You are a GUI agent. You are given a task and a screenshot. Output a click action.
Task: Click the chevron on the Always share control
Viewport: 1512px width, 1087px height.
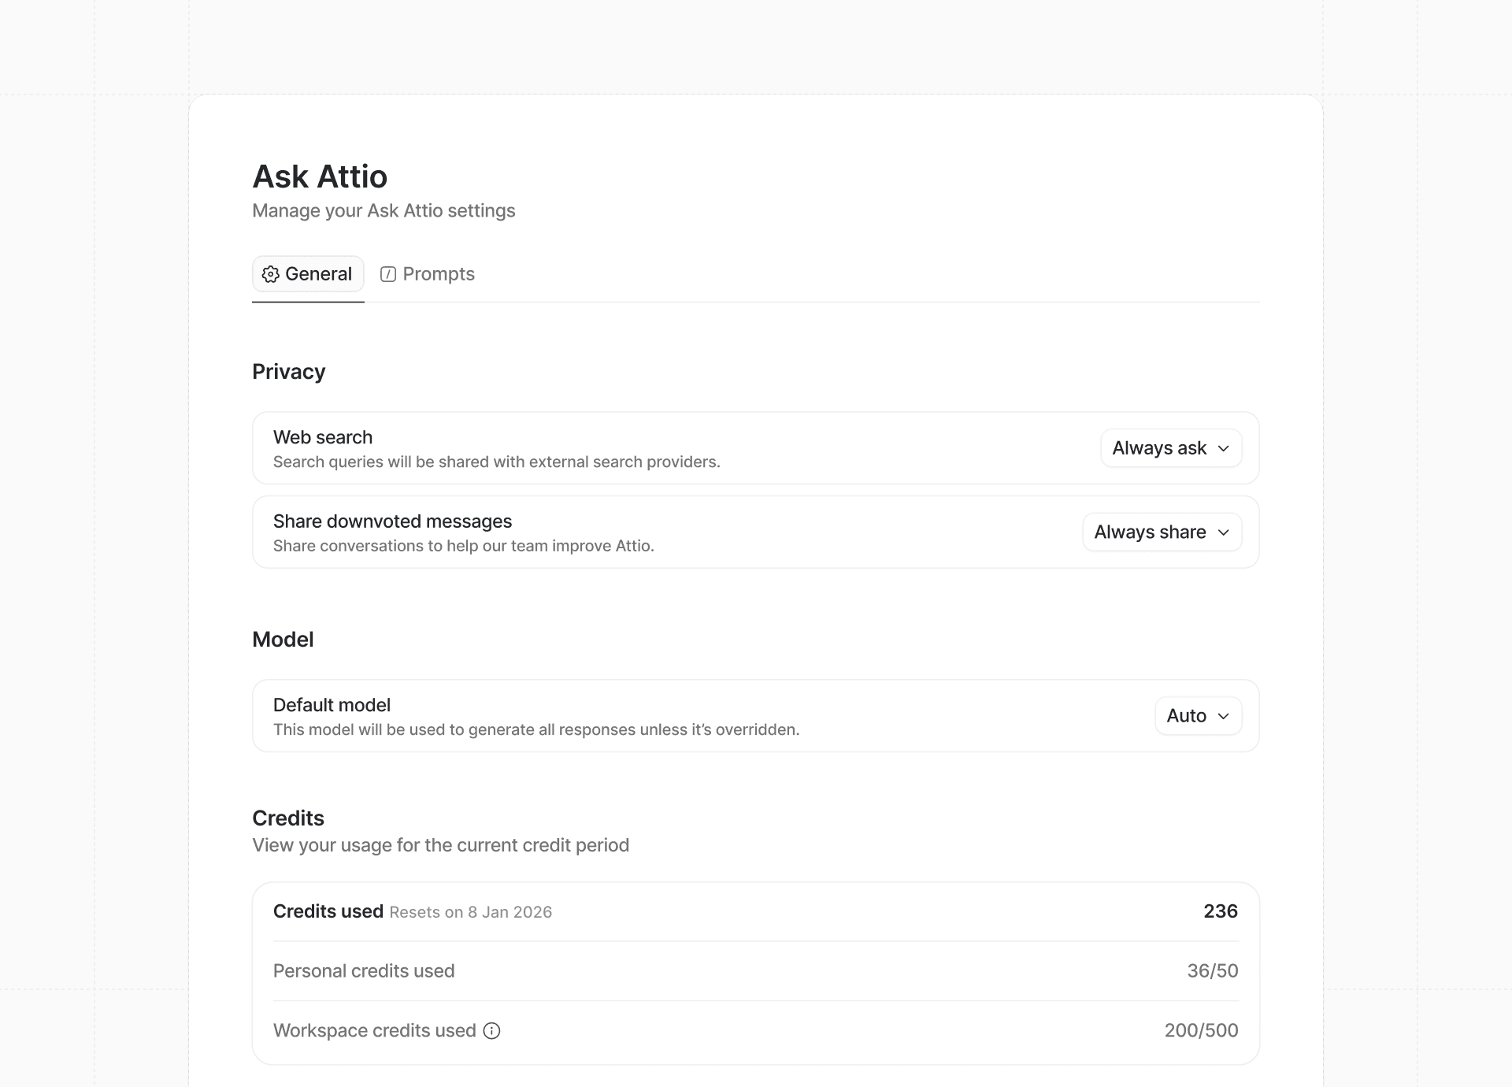1223,532
